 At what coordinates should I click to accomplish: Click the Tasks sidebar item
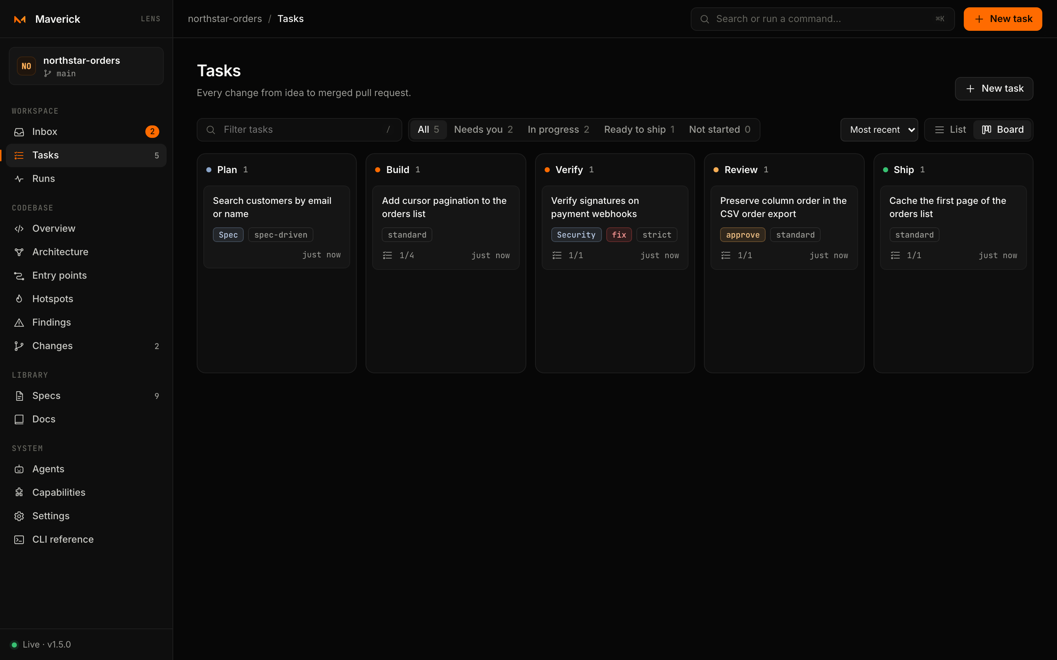click(x=86, y=155)
